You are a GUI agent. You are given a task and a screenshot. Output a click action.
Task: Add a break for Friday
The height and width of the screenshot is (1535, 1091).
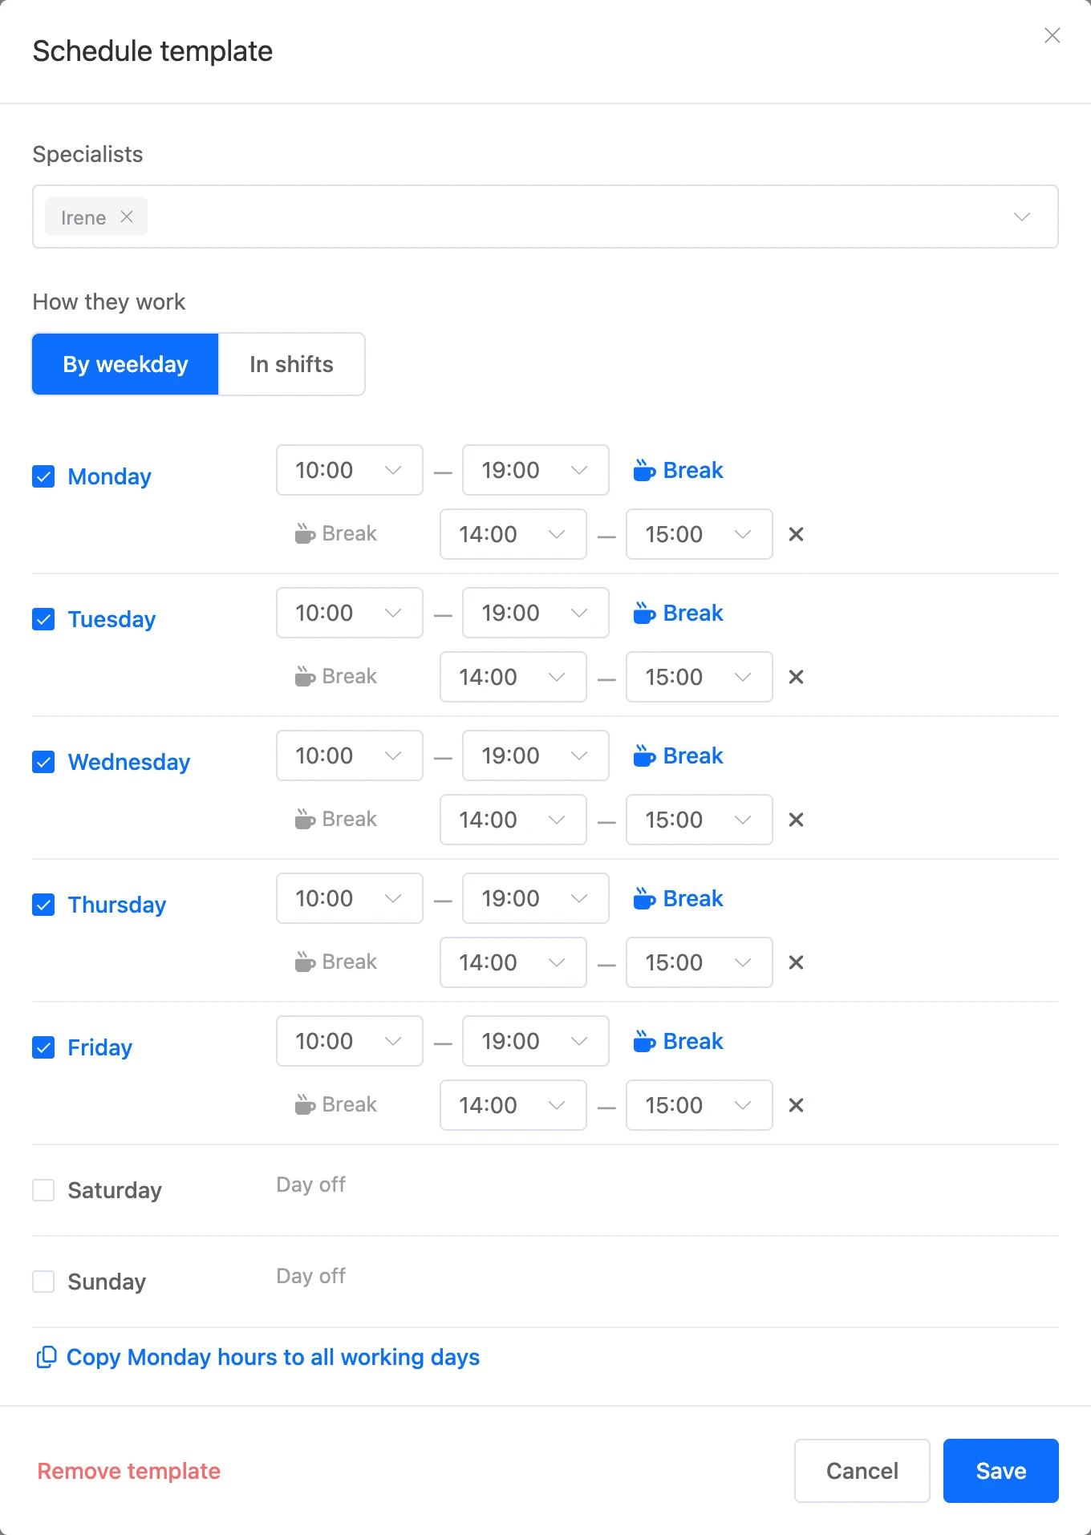pyautogui.click(x=678, y=1041)
